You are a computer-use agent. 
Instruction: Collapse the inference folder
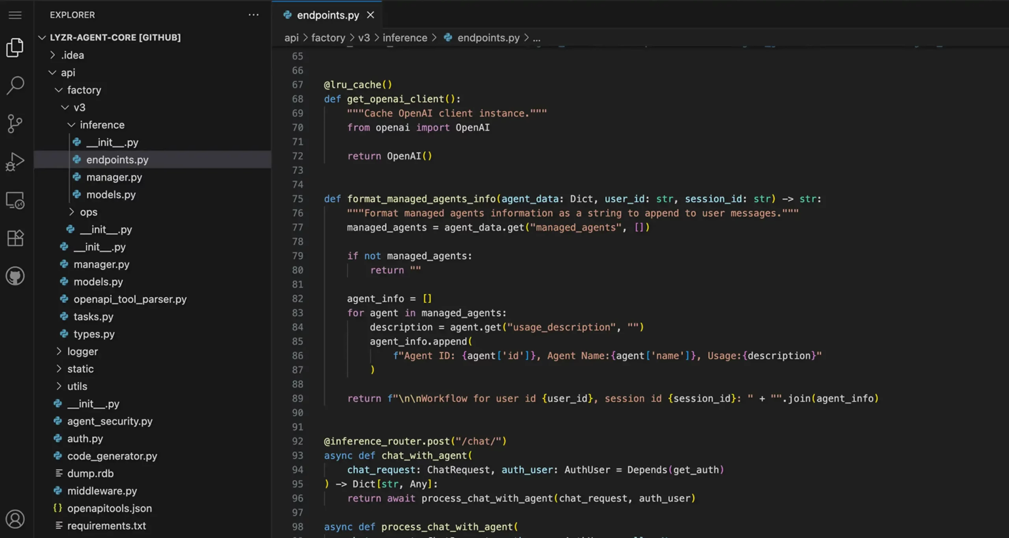[x=102, y=125]
